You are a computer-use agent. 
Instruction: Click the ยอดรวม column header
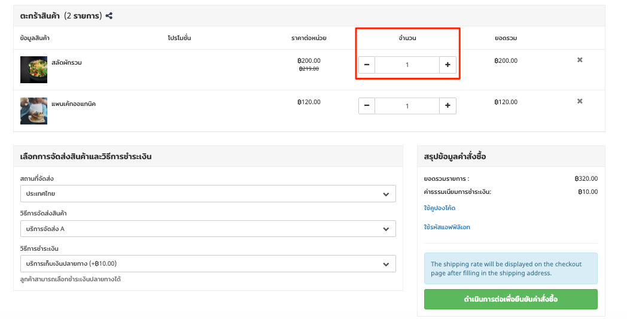(506, 38)
